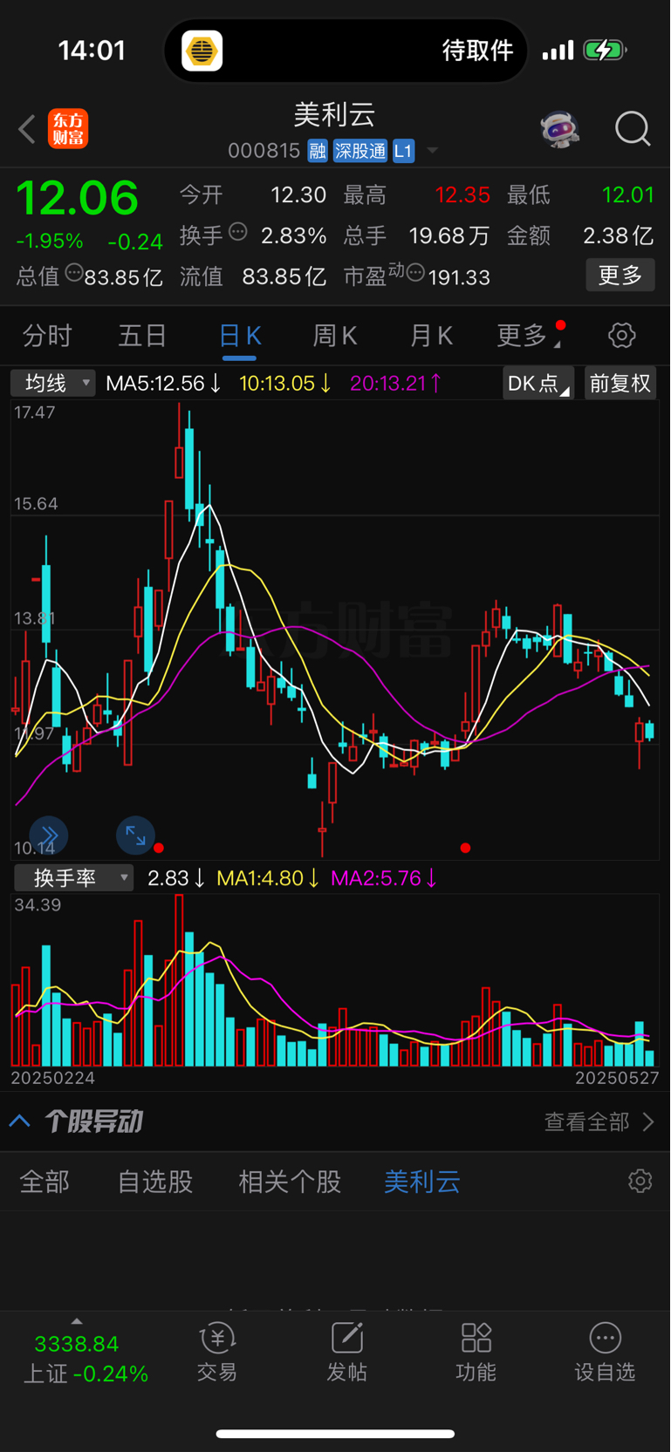Screen dimensions: 671x1452
Task: Tap the 最低 12.01 value
Action: point(628,194)
